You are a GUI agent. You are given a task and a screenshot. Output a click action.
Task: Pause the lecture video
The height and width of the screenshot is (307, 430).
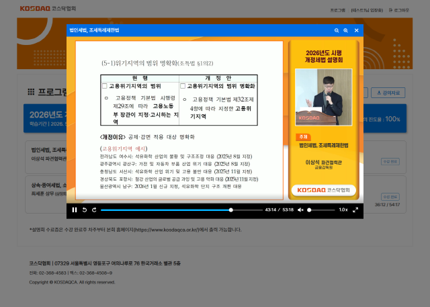click(x=75, y=210)
